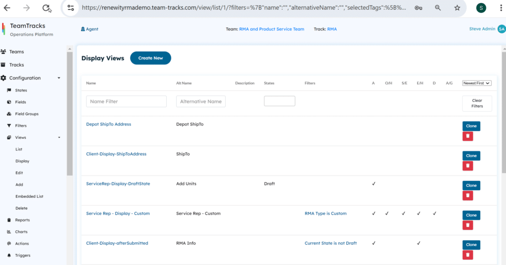Image resolution: width=506 pixels, height=265 pixels.
Task: Open site information icon in address bar
Action: pyautogui.click(x=71, y=8)
